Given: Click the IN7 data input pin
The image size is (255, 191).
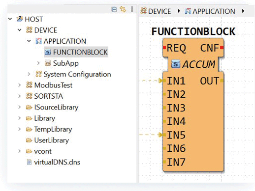Looking at the screenshot, I should click(x=164, y=162).
